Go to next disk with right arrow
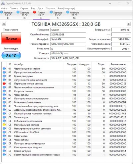 tap(129, 24)
